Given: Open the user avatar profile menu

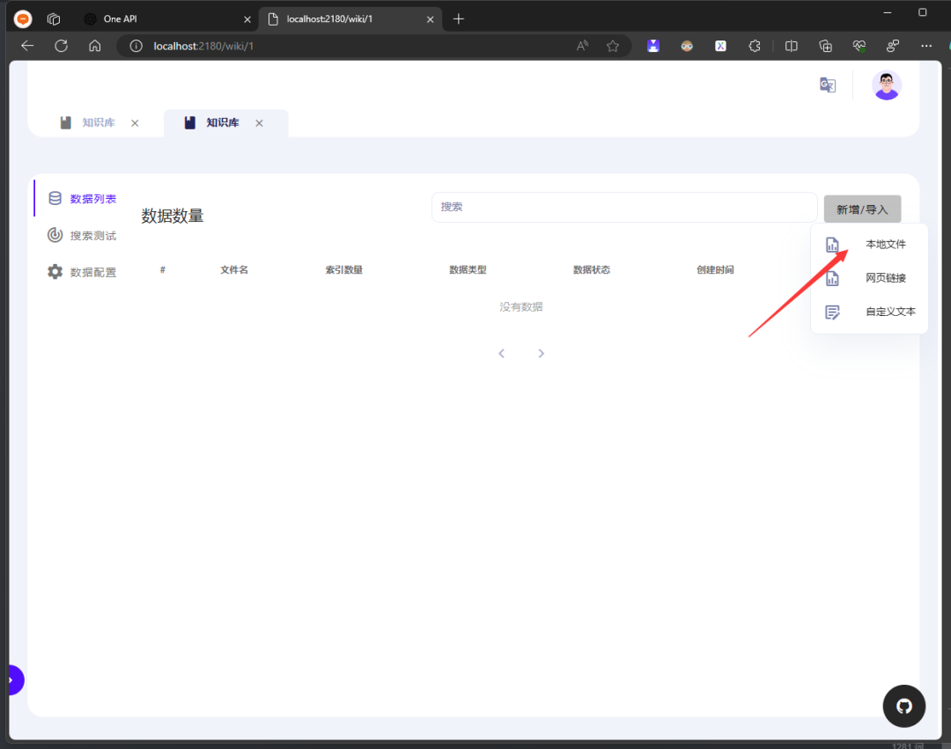Looking at the screenshot, I should pyautogui.click(x=886, y=85).
